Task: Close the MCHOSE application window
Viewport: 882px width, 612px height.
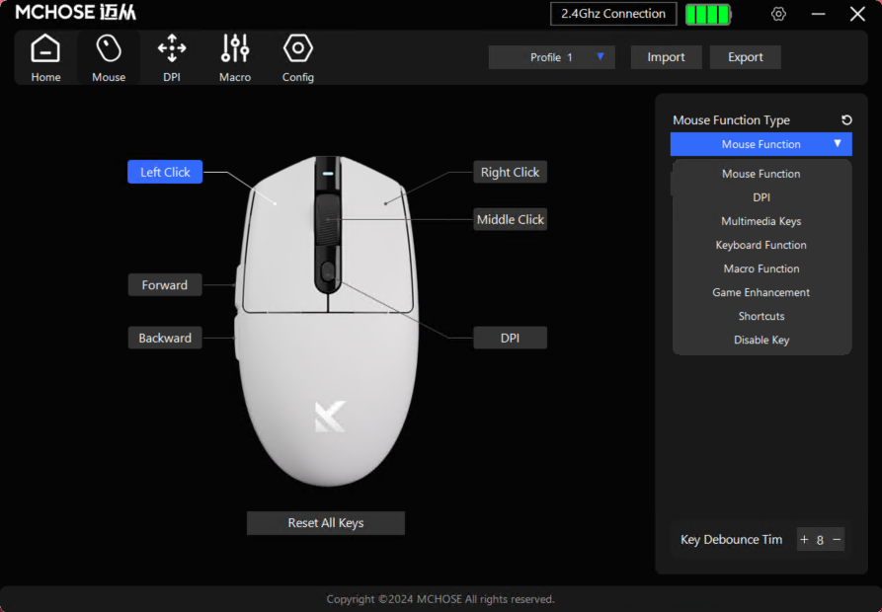Action: click(x=857, y=14)
